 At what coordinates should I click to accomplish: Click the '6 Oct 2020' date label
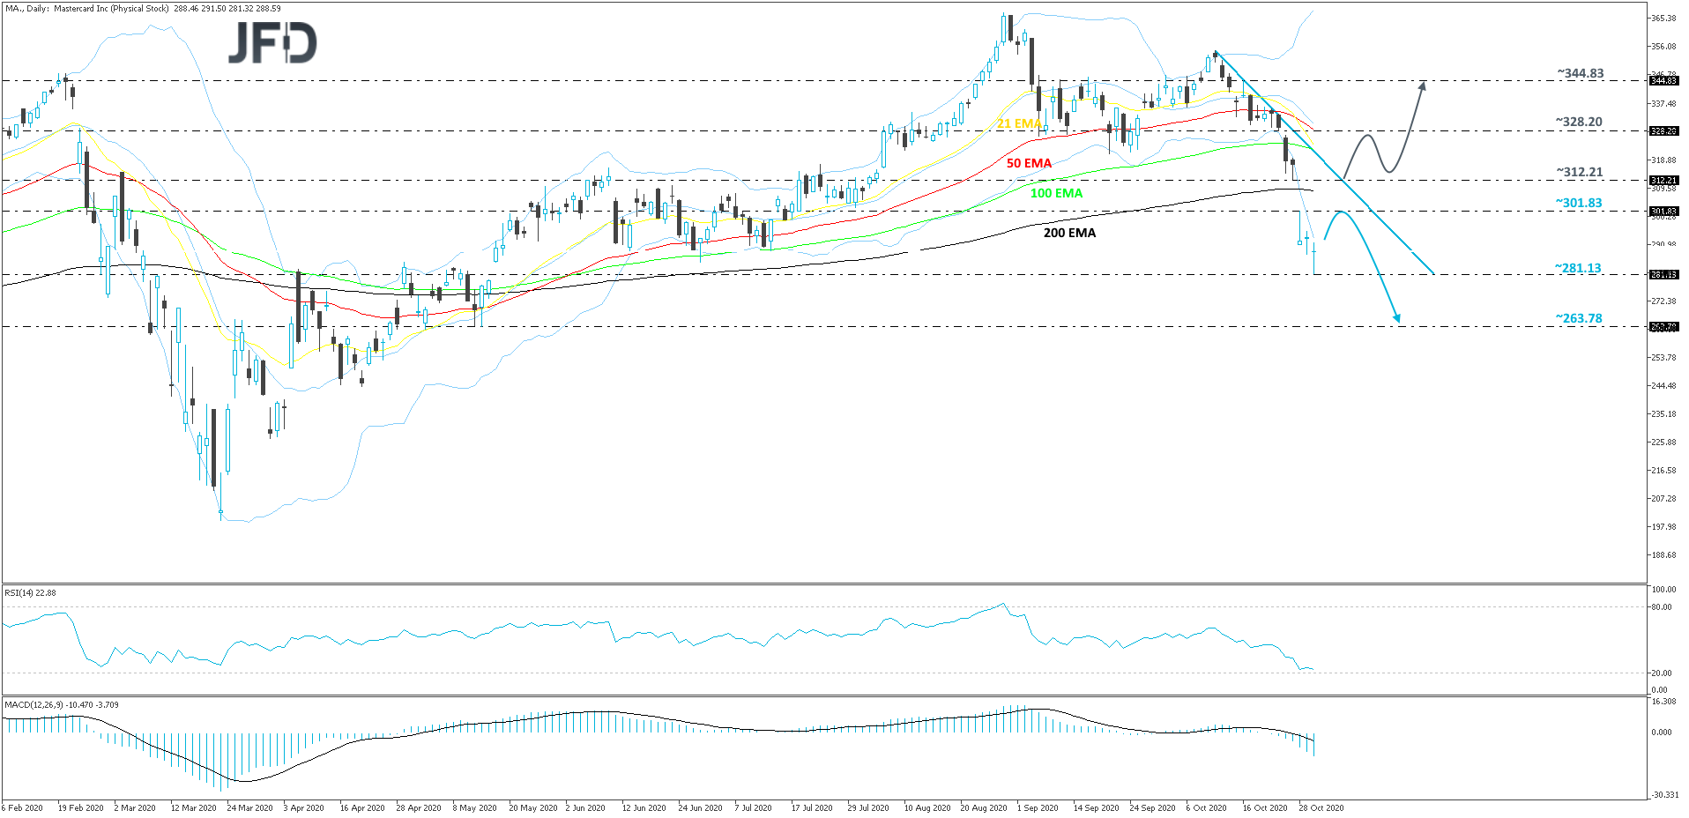click(x=1206, y=808)
